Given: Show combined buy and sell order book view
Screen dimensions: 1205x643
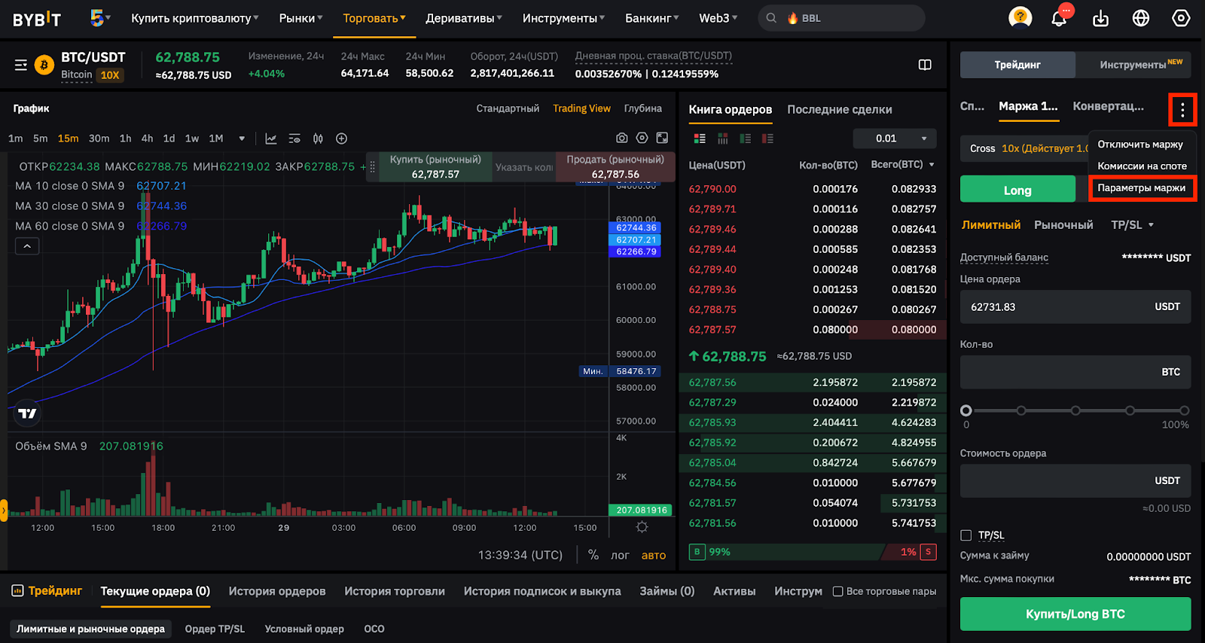Looking at the screenshot, I should tap(700, 139).
